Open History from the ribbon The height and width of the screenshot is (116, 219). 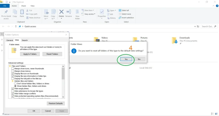pos(111,18)
